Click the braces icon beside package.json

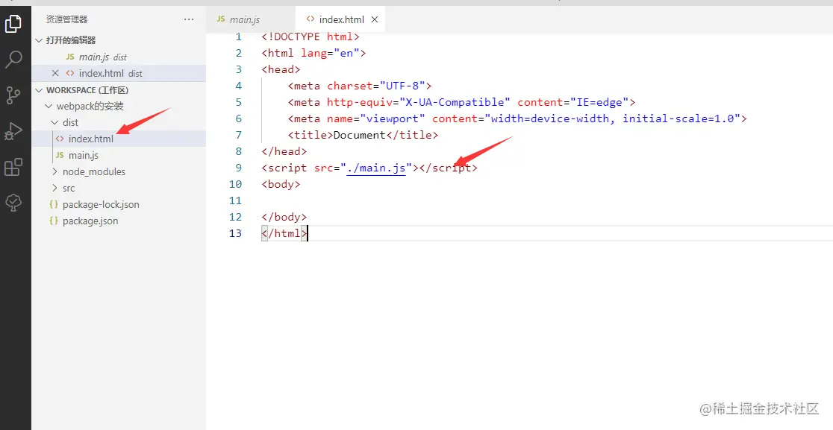(x=53, y=221)
